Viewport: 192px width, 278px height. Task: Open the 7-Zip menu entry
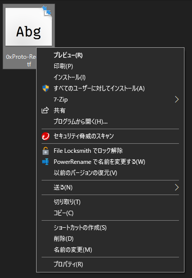(110, 100)
